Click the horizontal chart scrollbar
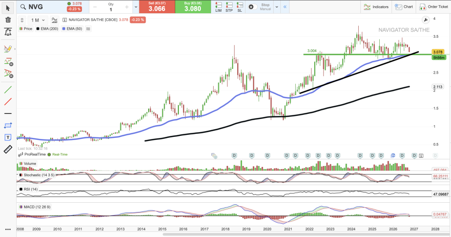Viewport: 451px width, 237px height. tap(306, 234)
